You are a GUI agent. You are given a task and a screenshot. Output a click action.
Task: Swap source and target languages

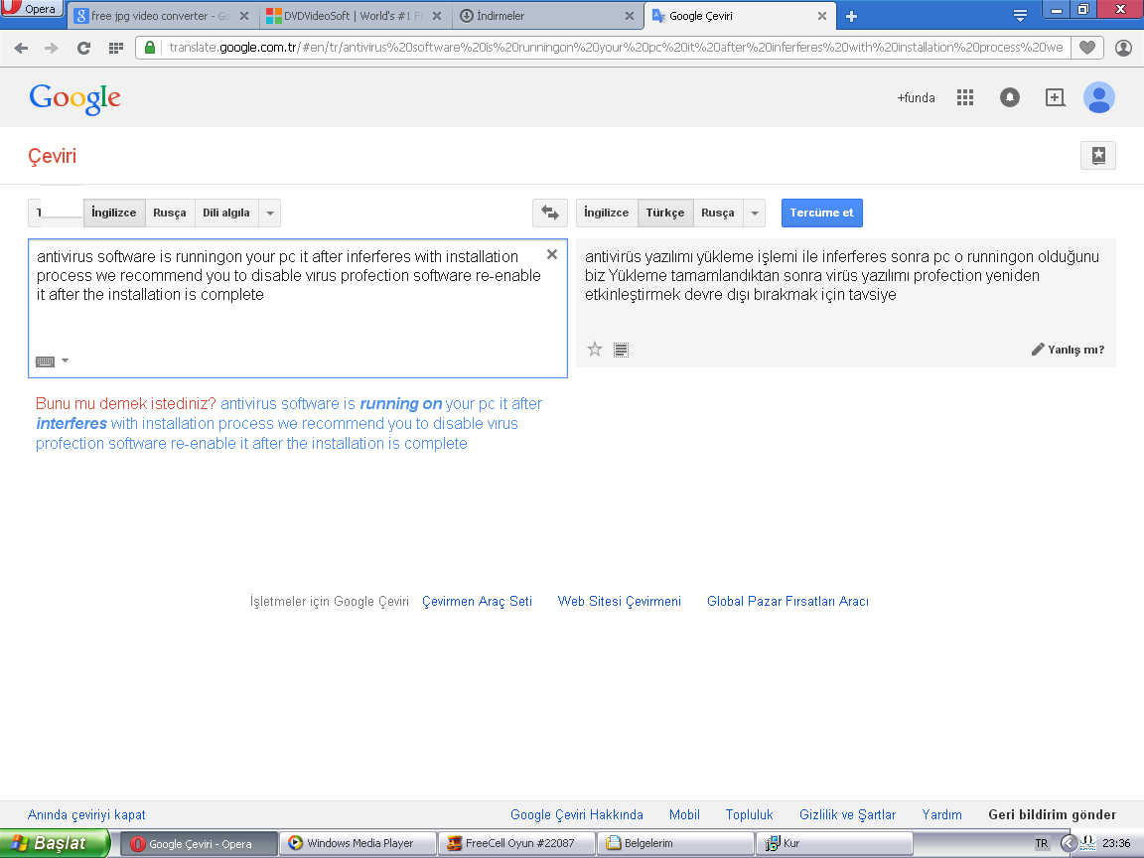point(550,213)
